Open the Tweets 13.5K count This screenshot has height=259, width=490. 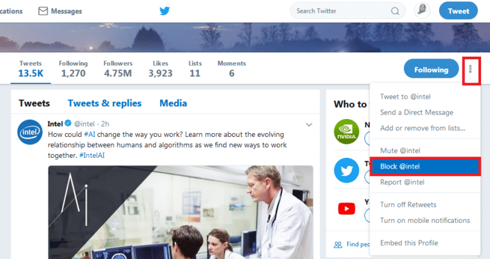(31, 69)
